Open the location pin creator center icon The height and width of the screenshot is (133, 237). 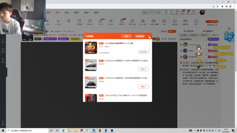pos(193,12)
